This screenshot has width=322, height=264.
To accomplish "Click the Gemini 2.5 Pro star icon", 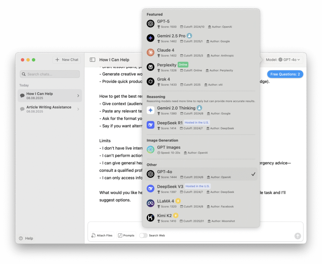I will coord(150,38).
